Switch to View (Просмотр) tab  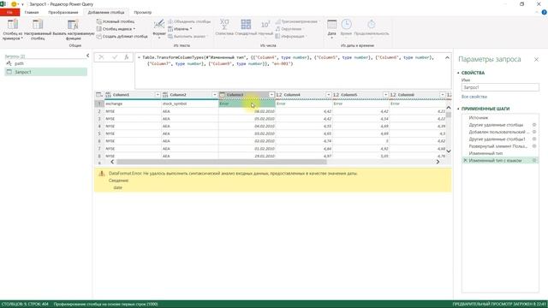pos(143,13)
